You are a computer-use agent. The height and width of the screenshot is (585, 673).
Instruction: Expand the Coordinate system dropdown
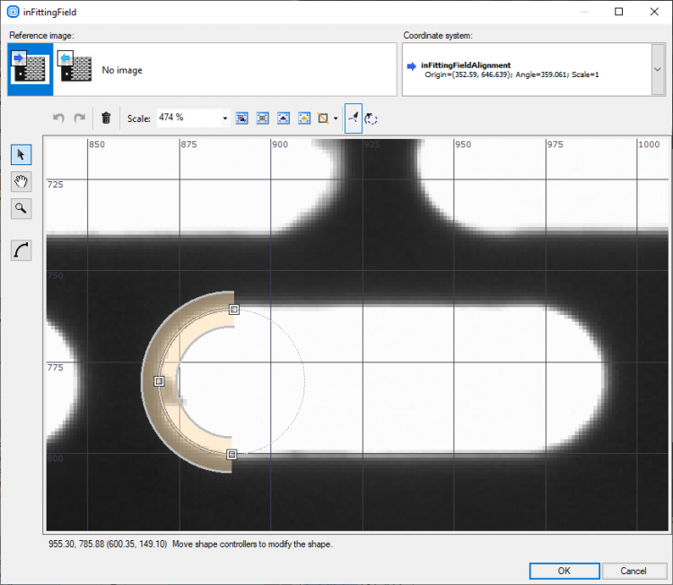pos(657,69)
